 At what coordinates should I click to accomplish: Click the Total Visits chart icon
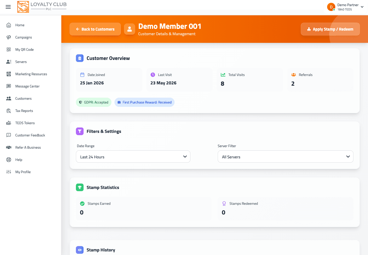223,75
